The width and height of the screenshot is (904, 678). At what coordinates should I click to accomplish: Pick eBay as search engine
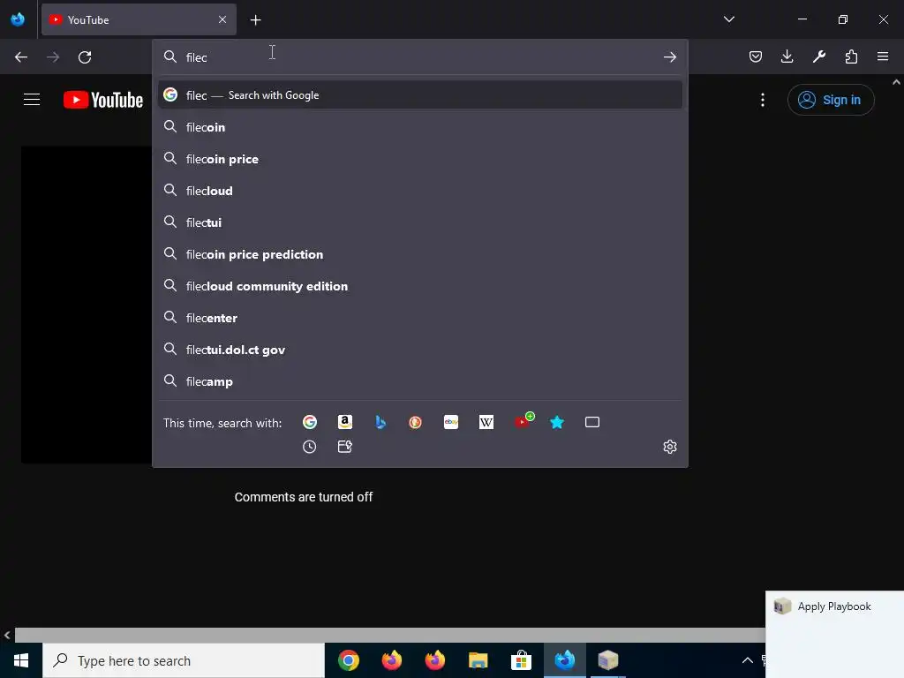pos(451,422)
